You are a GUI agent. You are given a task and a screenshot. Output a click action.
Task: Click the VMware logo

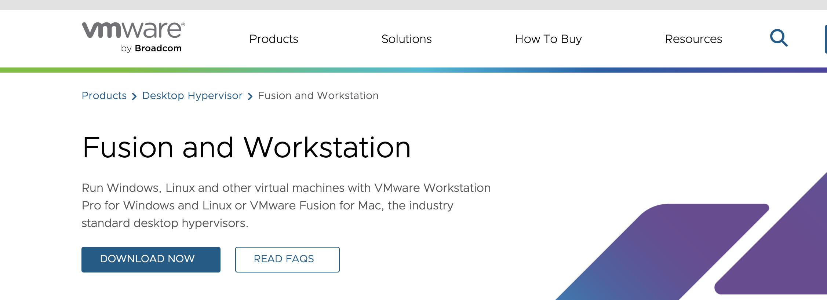(x=133, y=31)
